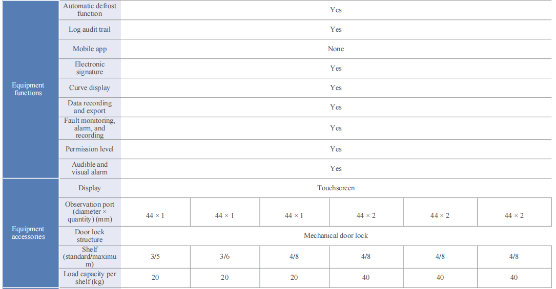Select the None value for Mobile app
The height and width of the screenshot is (289, 556).
(x=336, y=49)
